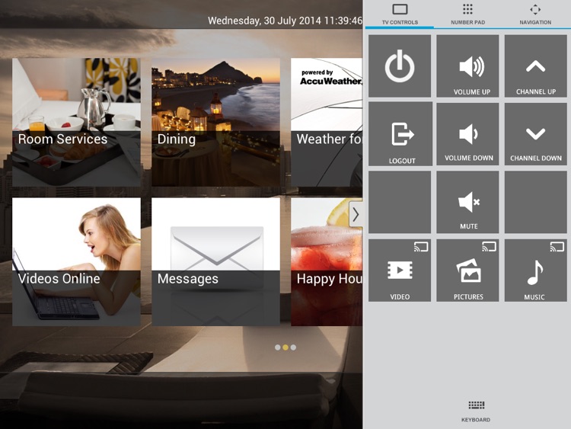
Task: Tap the Channel Up arrow
Action: [536, 66]
